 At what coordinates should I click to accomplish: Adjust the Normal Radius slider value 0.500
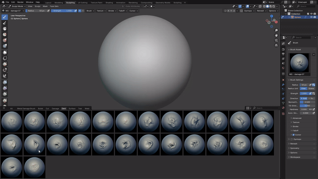click(307, 102)
